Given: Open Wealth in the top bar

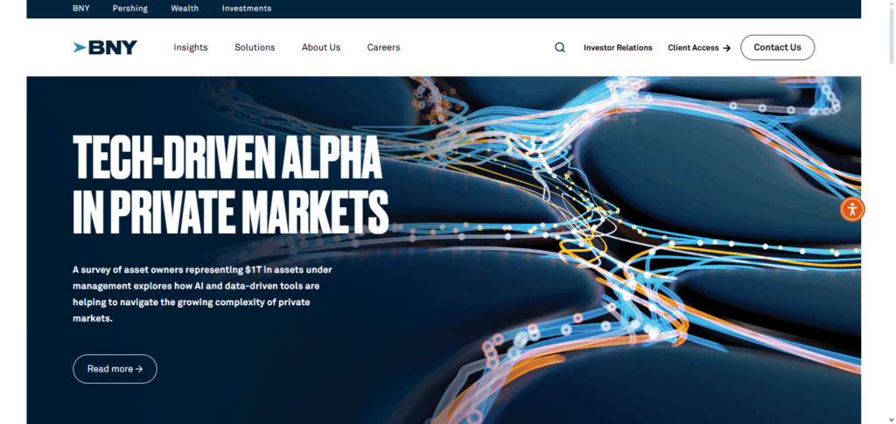Looking at the screenshot, I should tap(185, 9).
